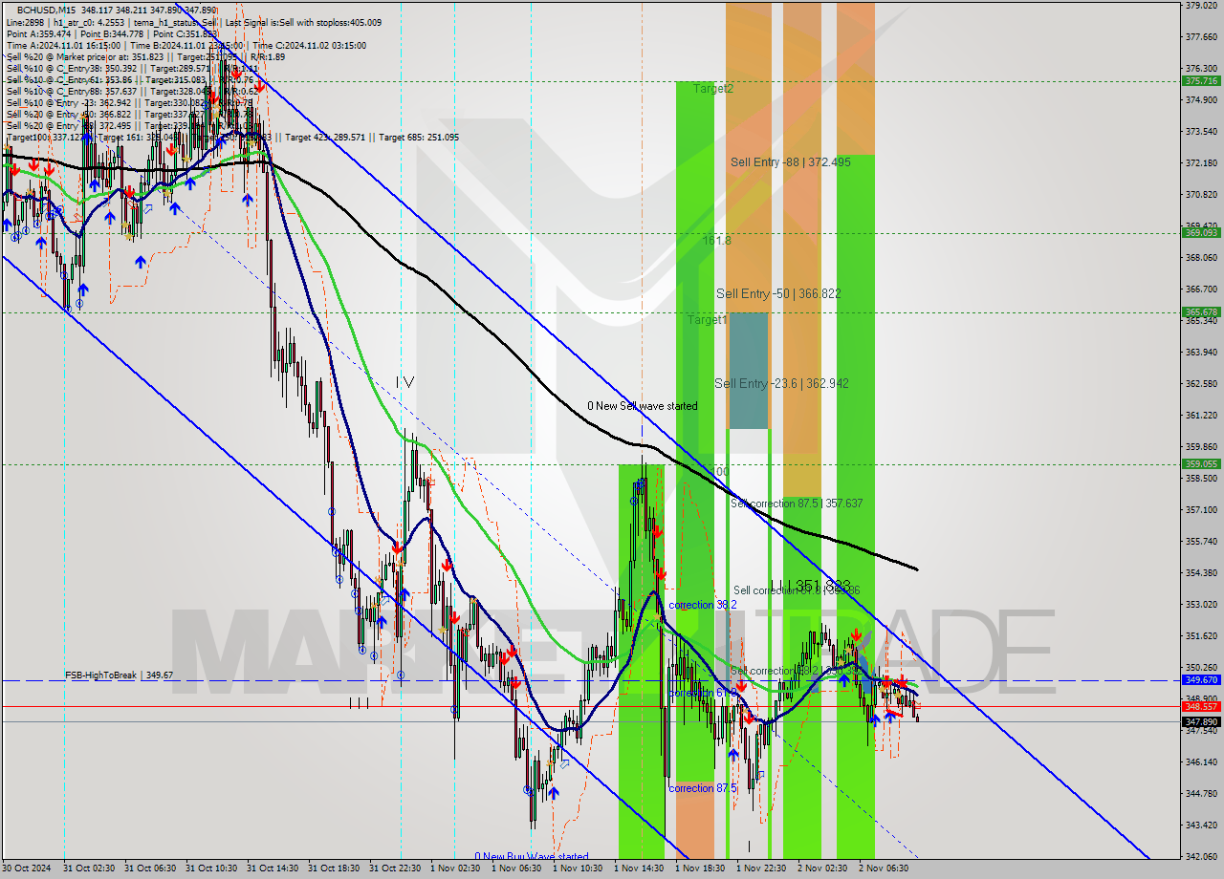Click the red 348.557 price tag
The image size is (1224, 879).
(x=1201, y=706)
